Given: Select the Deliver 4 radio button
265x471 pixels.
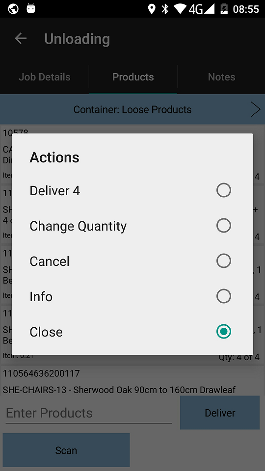Looking at the screenshot, I should tap(224, 190).
